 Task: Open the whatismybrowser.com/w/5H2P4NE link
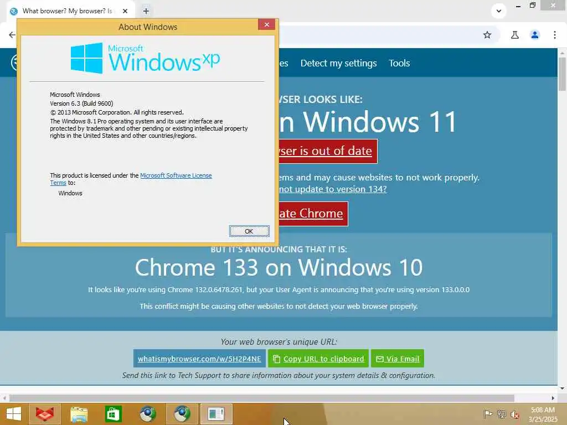(199, 359)
